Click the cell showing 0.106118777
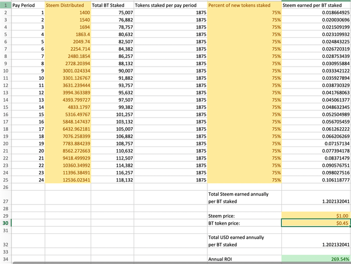Image resolution: width=351 pixels, height=264 pixels. 316,180
